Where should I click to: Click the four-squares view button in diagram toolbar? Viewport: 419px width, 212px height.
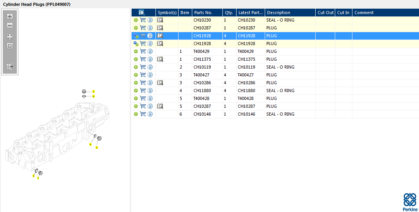click(x=10, y=37)
